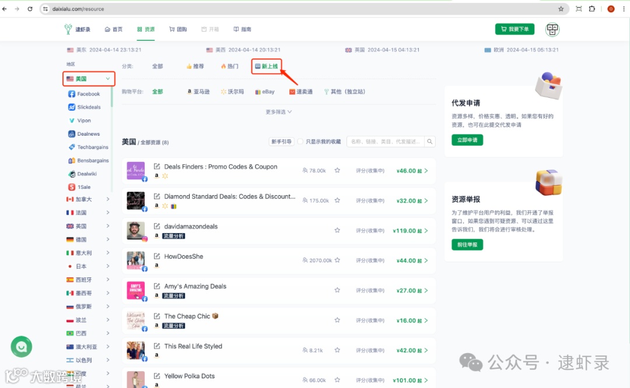The width and height of the screenshot is (630, 388).
Task: Open the user avatar icon at top right
Action: click(552, 29)
